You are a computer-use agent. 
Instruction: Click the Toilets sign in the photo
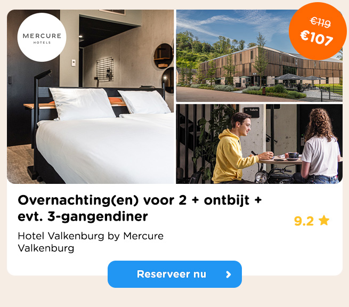(251, 111)
